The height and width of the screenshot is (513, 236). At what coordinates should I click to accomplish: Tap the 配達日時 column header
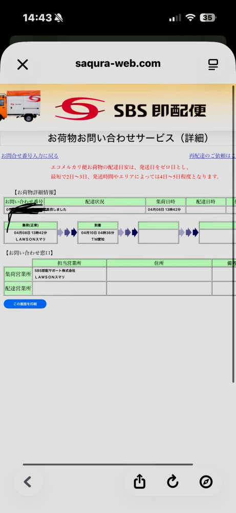point(206,202)
